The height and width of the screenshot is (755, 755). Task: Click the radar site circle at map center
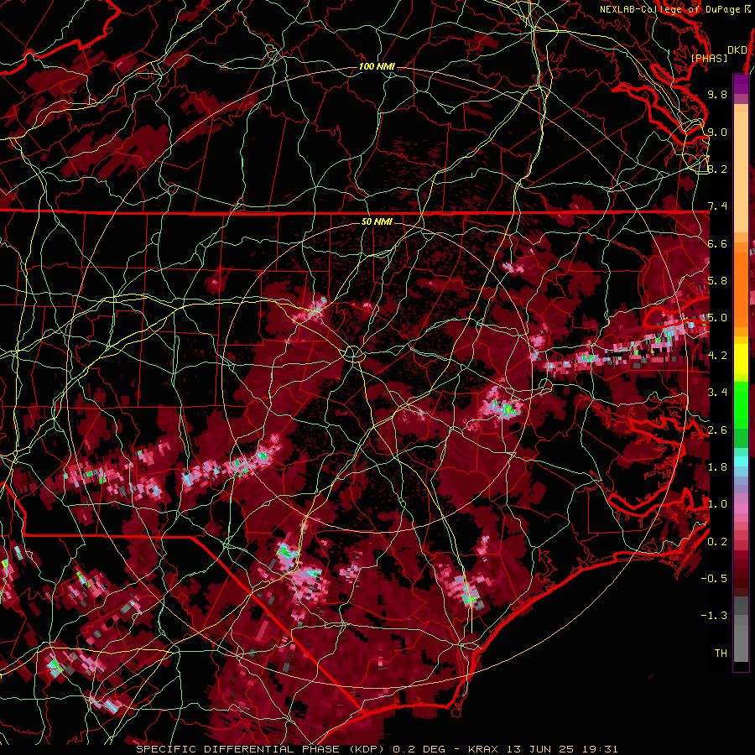(x=353, y=354)
